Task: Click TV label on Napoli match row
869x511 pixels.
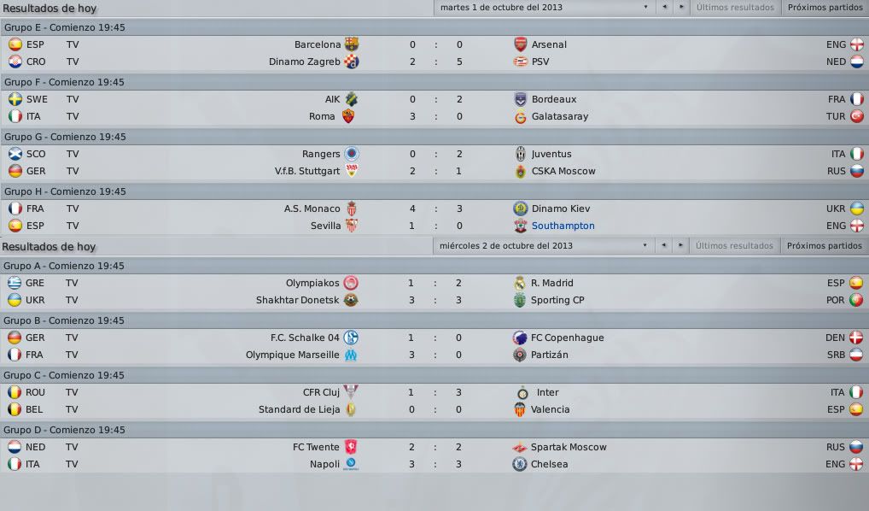Action: 72,464
